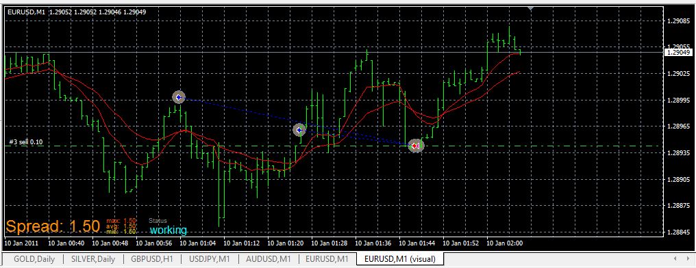
Task: Click the '10 Jan 01:52' time label
Action: point(461,243)
